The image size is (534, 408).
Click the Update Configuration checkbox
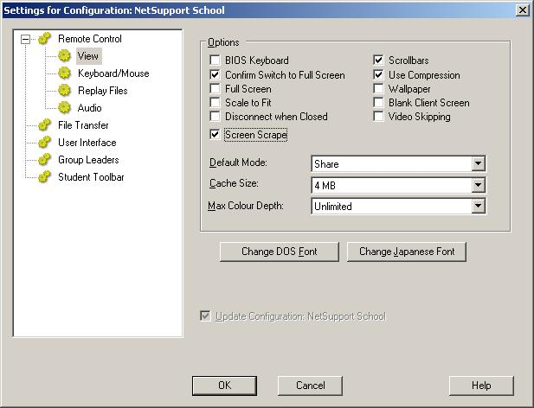click(x=205, y=316)
